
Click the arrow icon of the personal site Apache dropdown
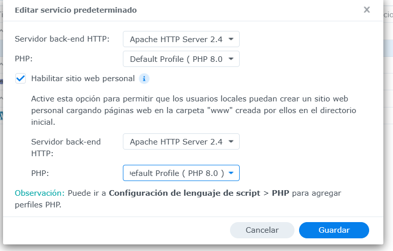232,142
